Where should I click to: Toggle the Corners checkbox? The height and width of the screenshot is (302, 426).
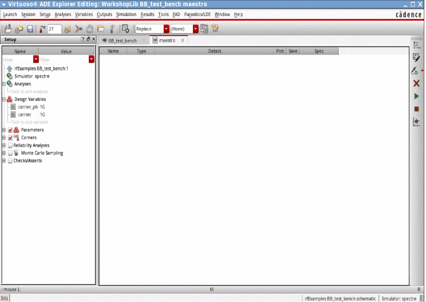(x=10, y=138)
